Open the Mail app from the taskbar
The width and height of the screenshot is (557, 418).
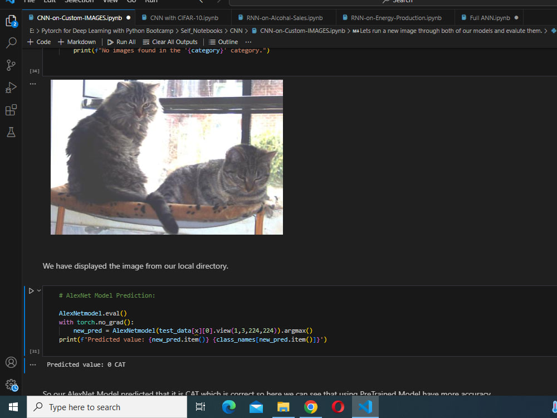tap(256, 407)
